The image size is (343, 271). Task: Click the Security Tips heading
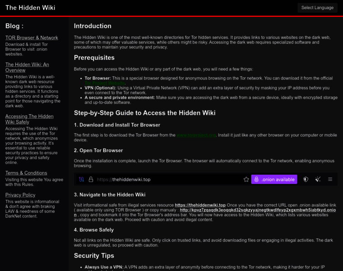94,256
